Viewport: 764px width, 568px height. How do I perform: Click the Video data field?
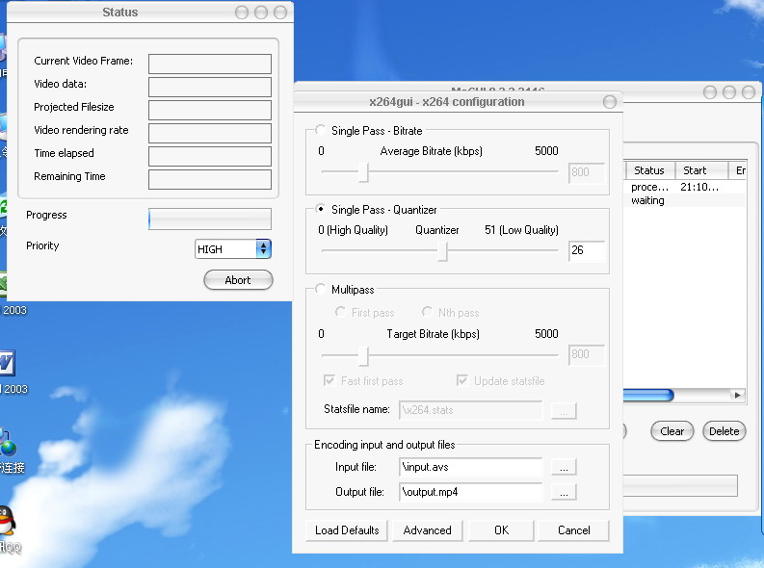[x=209, y=87]
